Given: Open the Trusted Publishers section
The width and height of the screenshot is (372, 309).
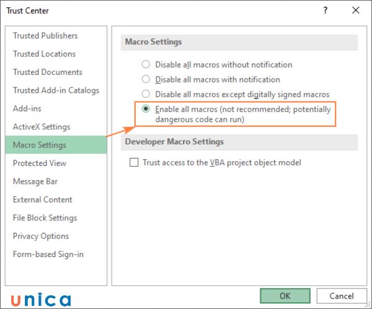Looking at the screenshot, I should click(45, 36).
